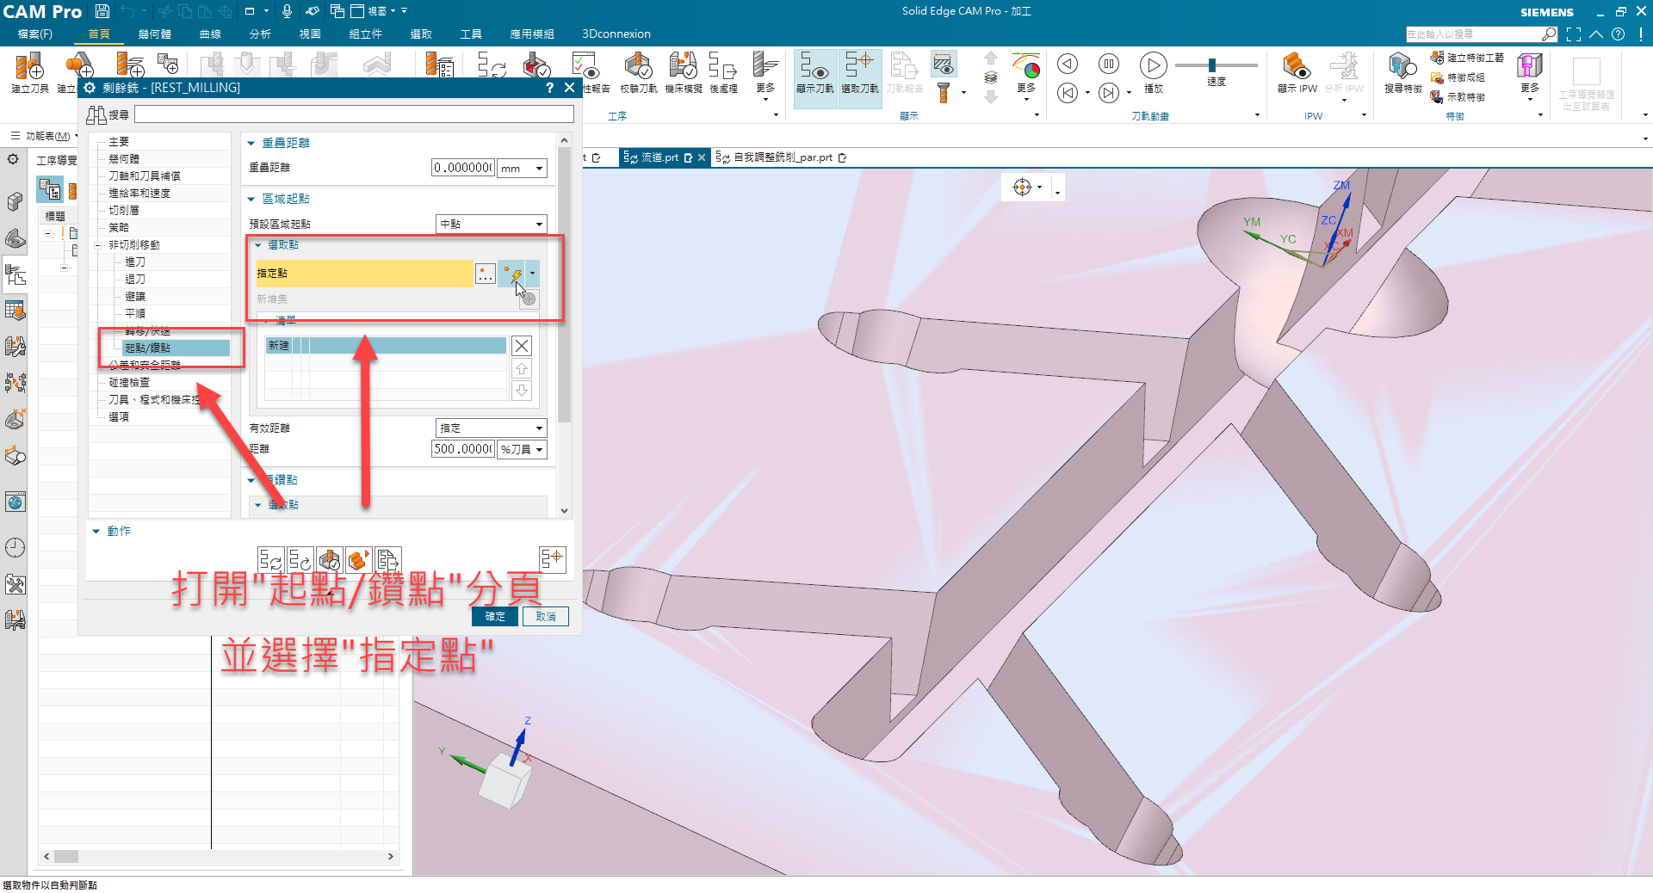
Task: Select 主要 in the dialog tree
Action: click(x=119, y=142)
